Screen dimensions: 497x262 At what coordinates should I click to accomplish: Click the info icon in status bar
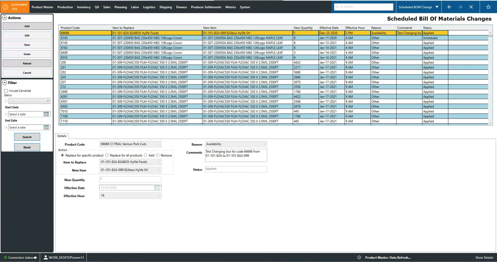pos(359,258)
